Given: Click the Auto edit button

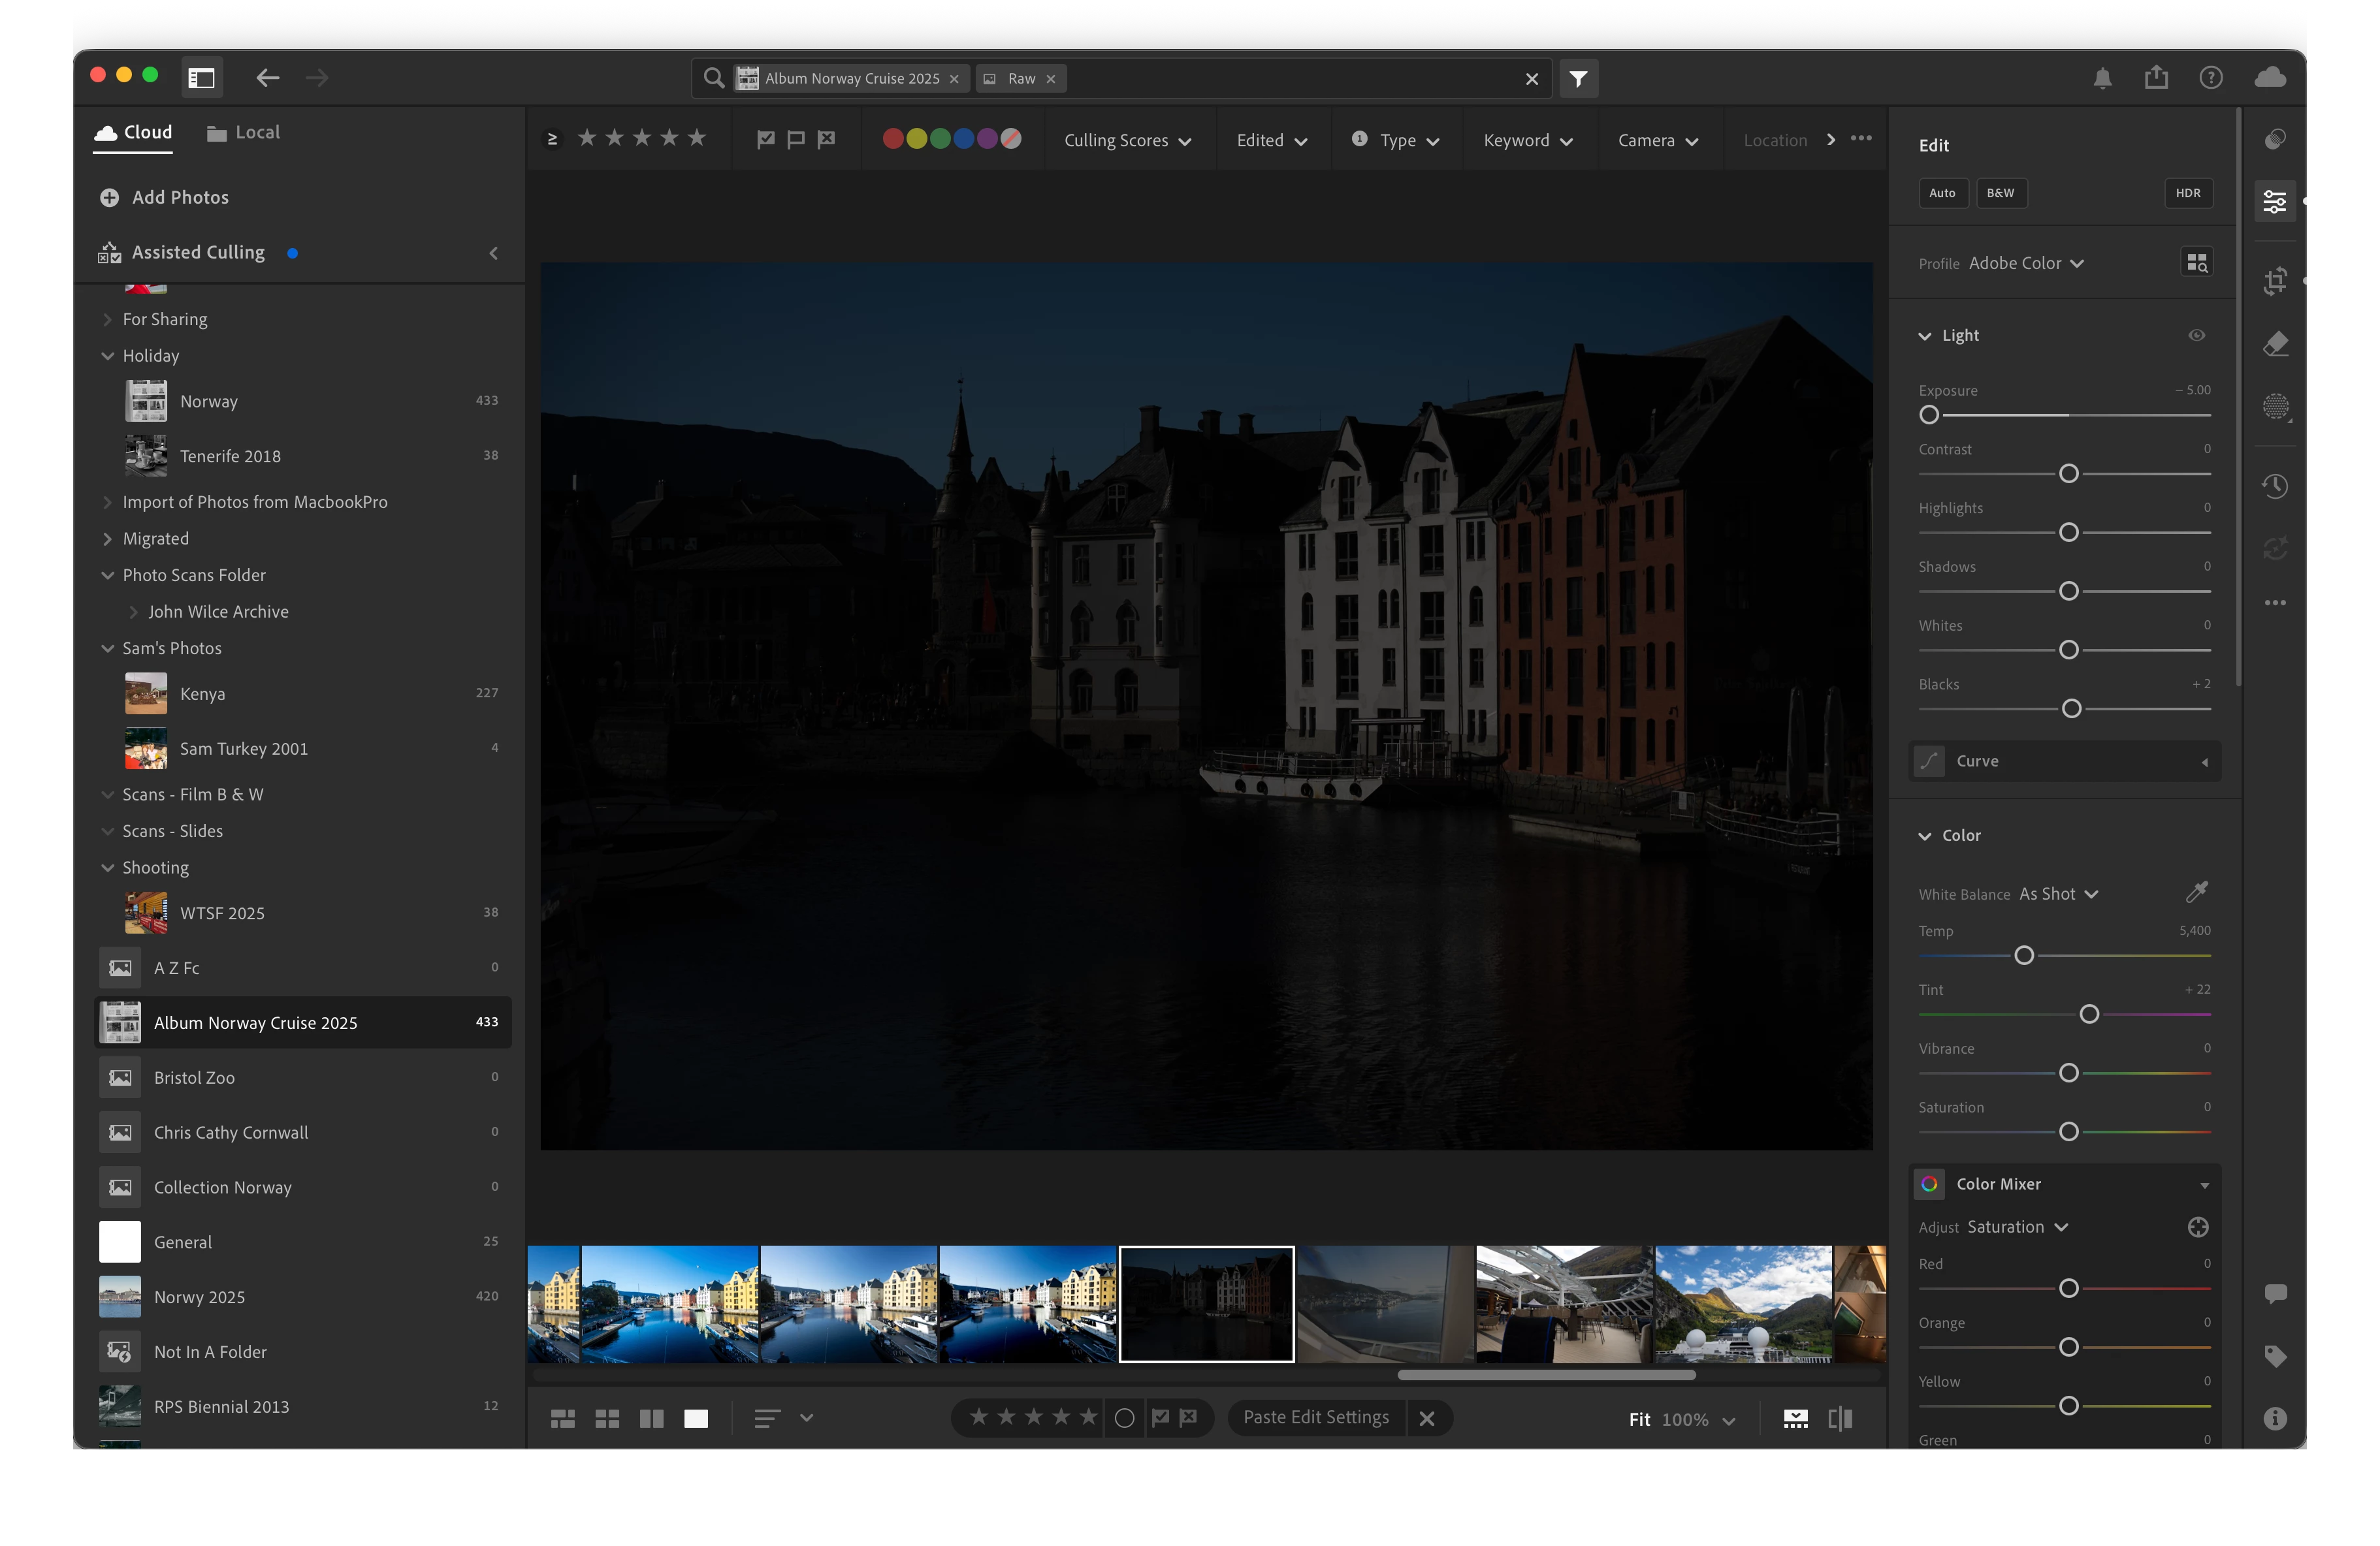Looking at the screenshot, I should click(x=1942, y=194).
